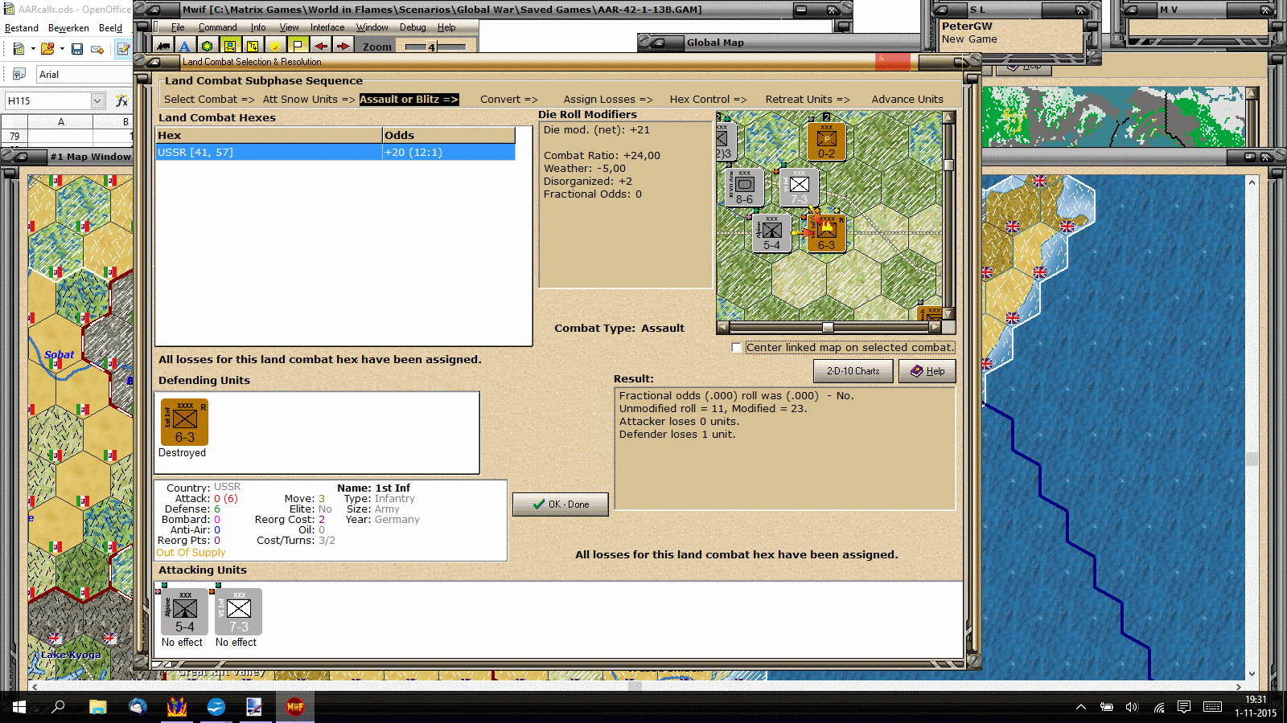1287x723 pixels.
Task: Open the dropdown arrow beside the new document icon
Action: tap(33, 49)
